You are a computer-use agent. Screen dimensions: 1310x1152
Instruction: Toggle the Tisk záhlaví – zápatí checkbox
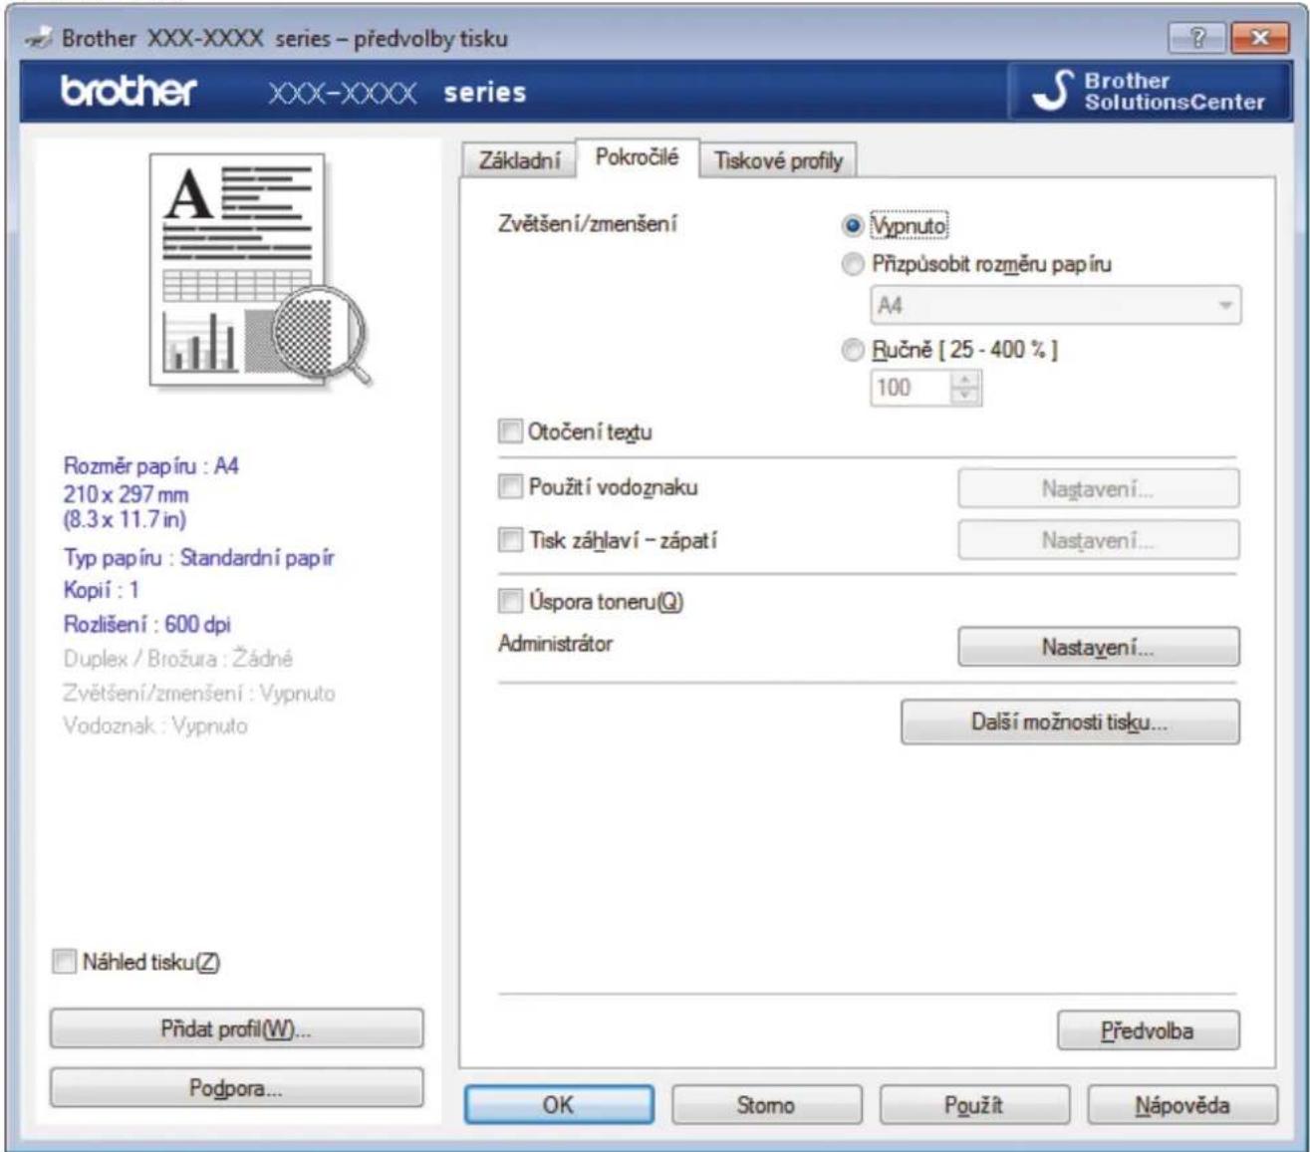tap(510, 541)
